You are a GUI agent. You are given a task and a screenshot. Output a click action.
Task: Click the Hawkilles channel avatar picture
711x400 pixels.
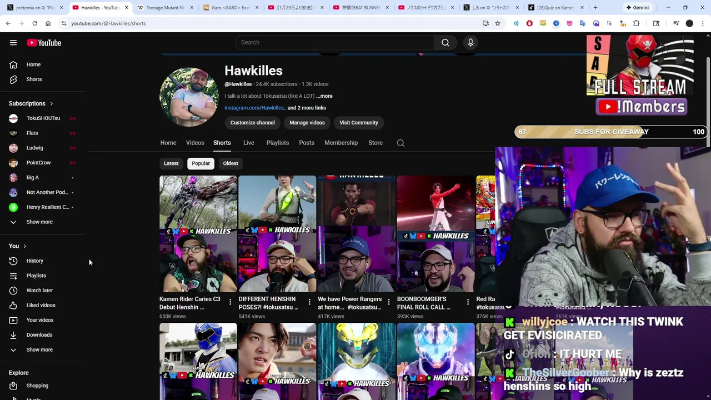[189, 97]
